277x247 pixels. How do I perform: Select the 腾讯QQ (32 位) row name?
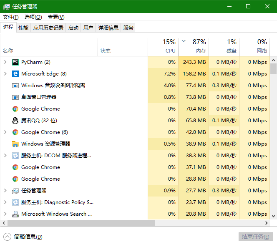[39, 121]
